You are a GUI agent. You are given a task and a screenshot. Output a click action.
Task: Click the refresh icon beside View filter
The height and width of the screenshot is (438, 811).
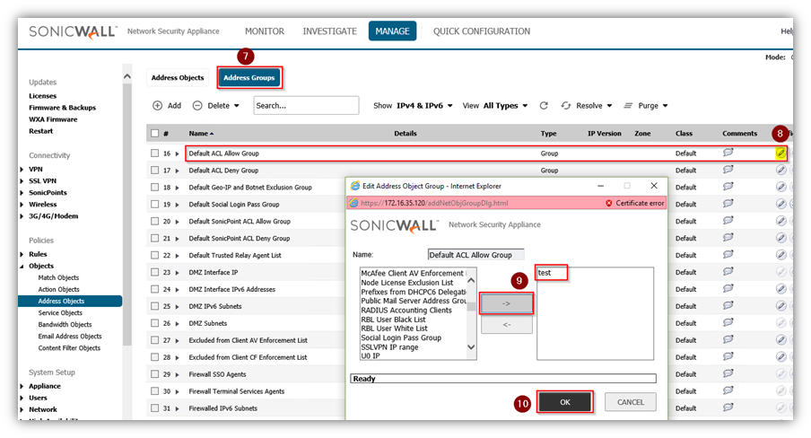(x=544, y=106)
